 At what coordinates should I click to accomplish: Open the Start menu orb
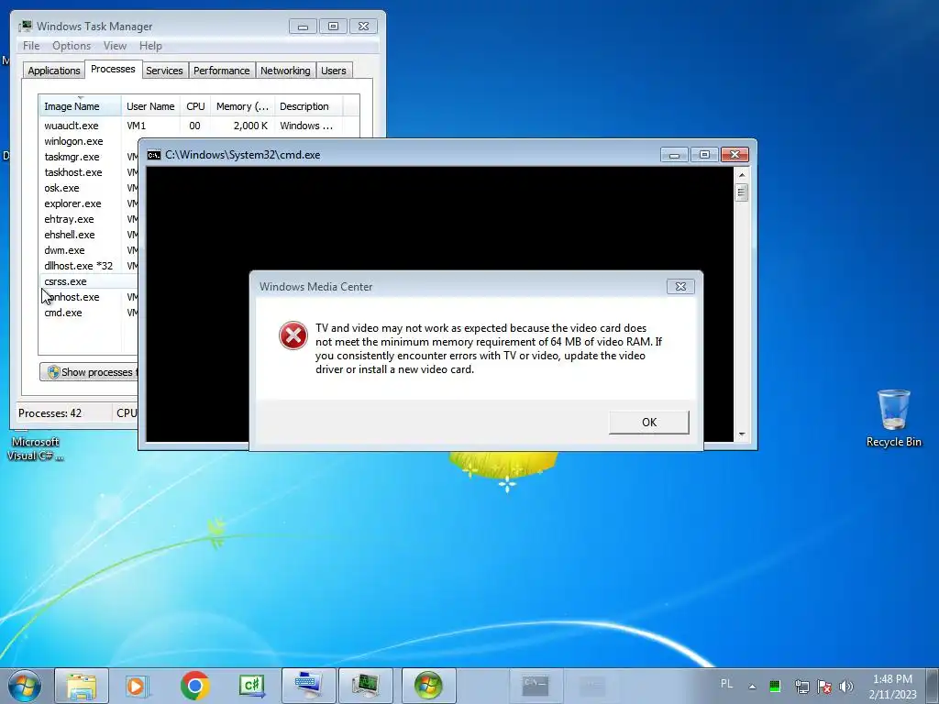click(25, 686)
